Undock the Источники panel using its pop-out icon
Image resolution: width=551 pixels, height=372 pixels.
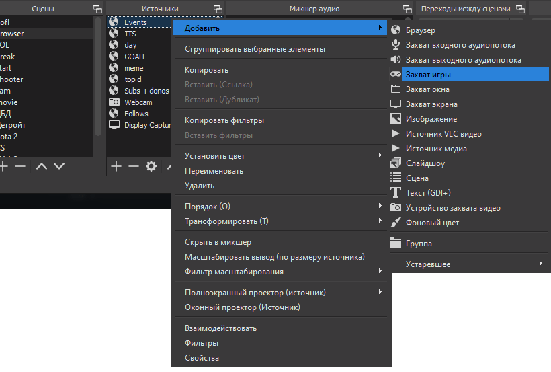click(x=218, y=9)
